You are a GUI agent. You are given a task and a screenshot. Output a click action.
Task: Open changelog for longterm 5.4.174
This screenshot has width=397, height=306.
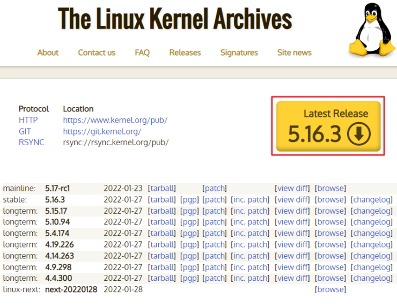[372, 233]
